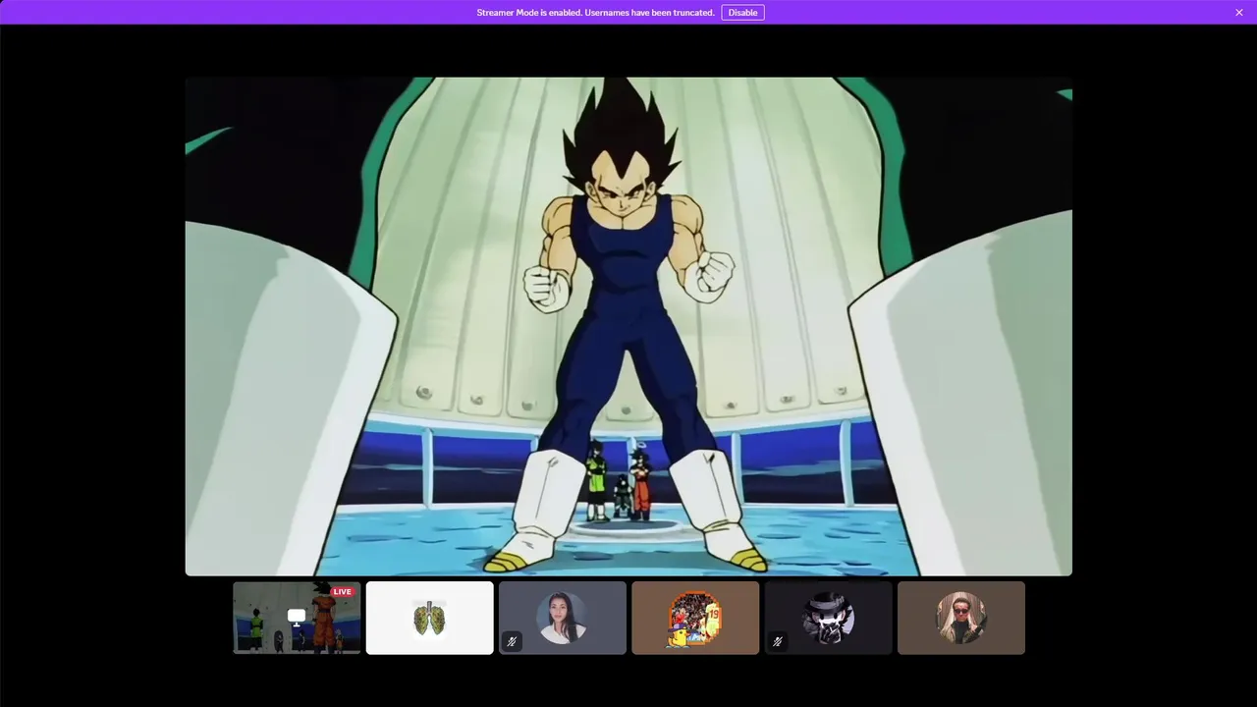Click the main shared stream video

pos(628,326)
